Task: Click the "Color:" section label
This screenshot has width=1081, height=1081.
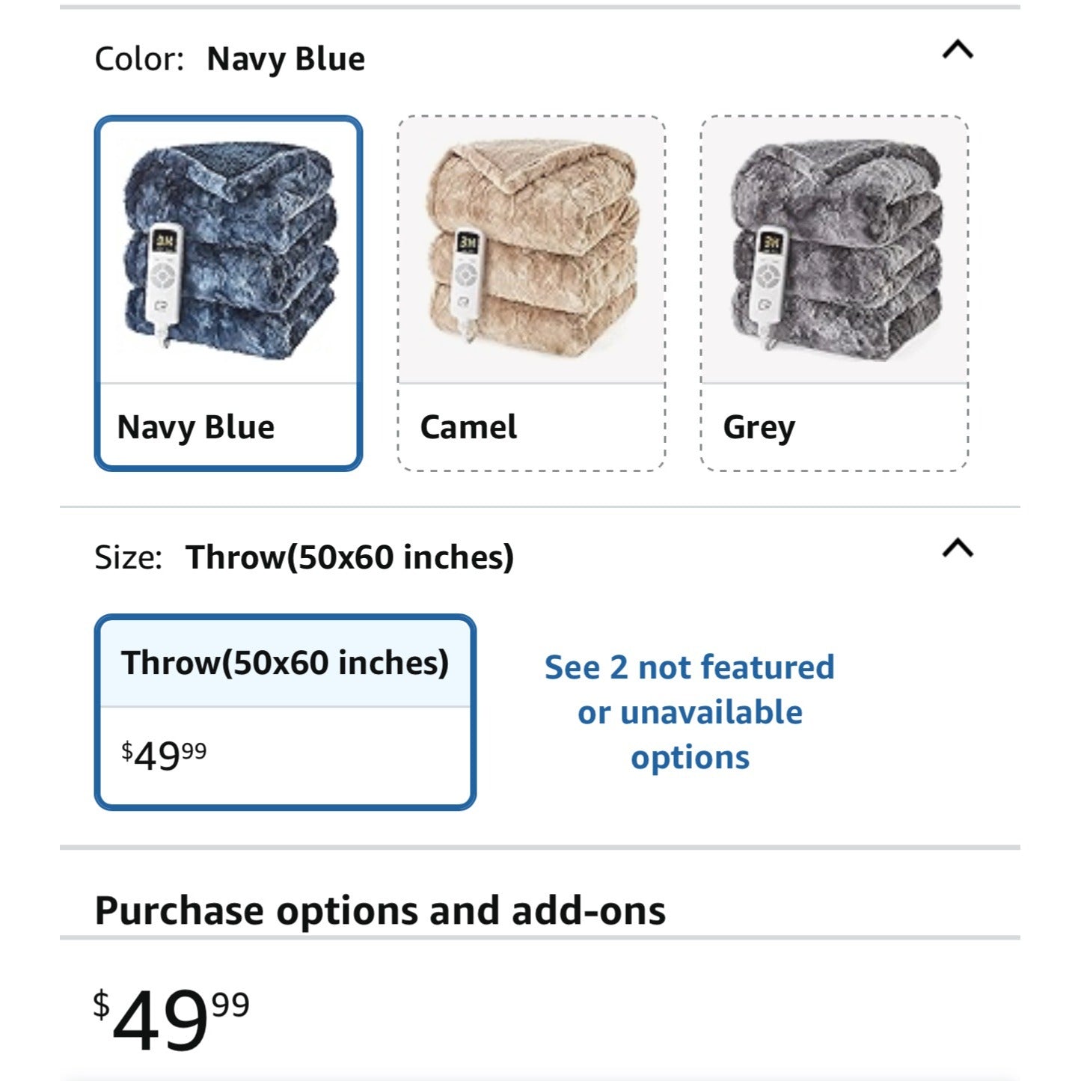Action: [x=139, y=59]
